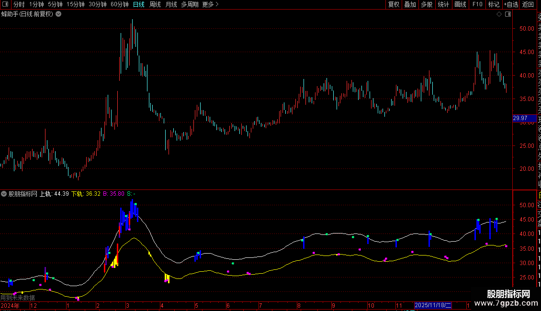Switch to 周线 weekly chart

155,4
